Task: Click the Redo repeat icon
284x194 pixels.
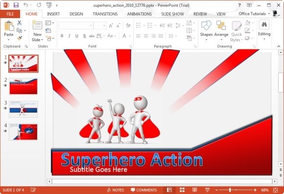Action: (x=39, y=5)
